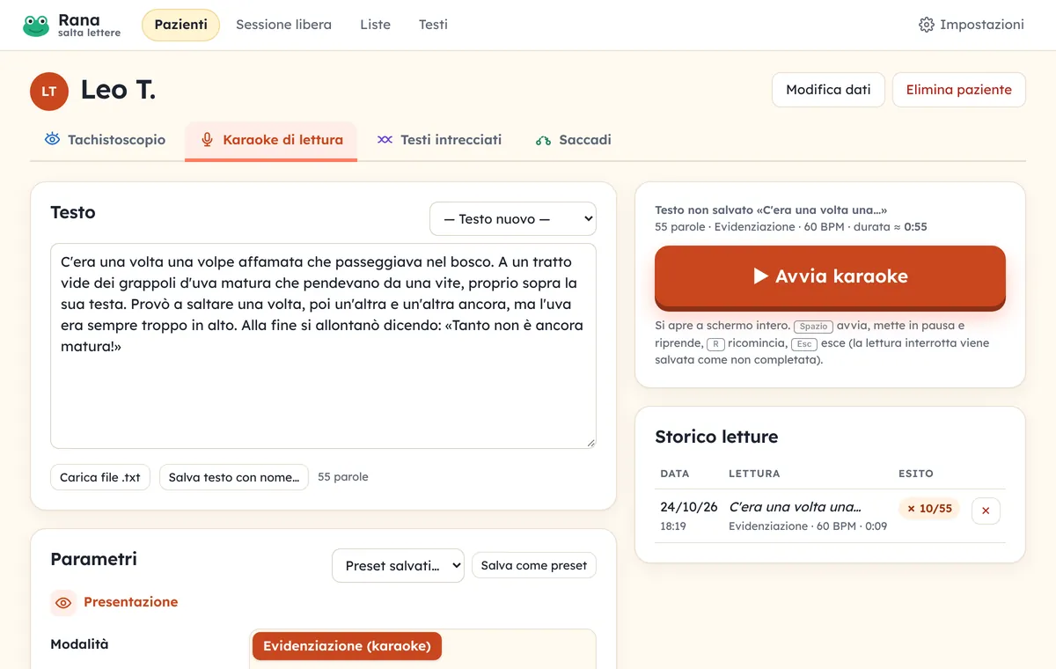The image size is (1056, 669).
Task: Click the Esc key hint
Action: click(803, 344)
